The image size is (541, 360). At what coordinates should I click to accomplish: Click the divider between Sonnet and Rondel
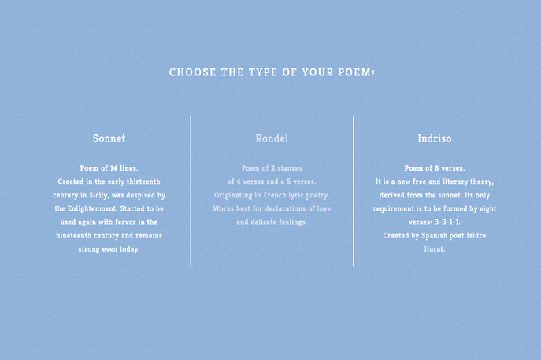pos(191,191)
